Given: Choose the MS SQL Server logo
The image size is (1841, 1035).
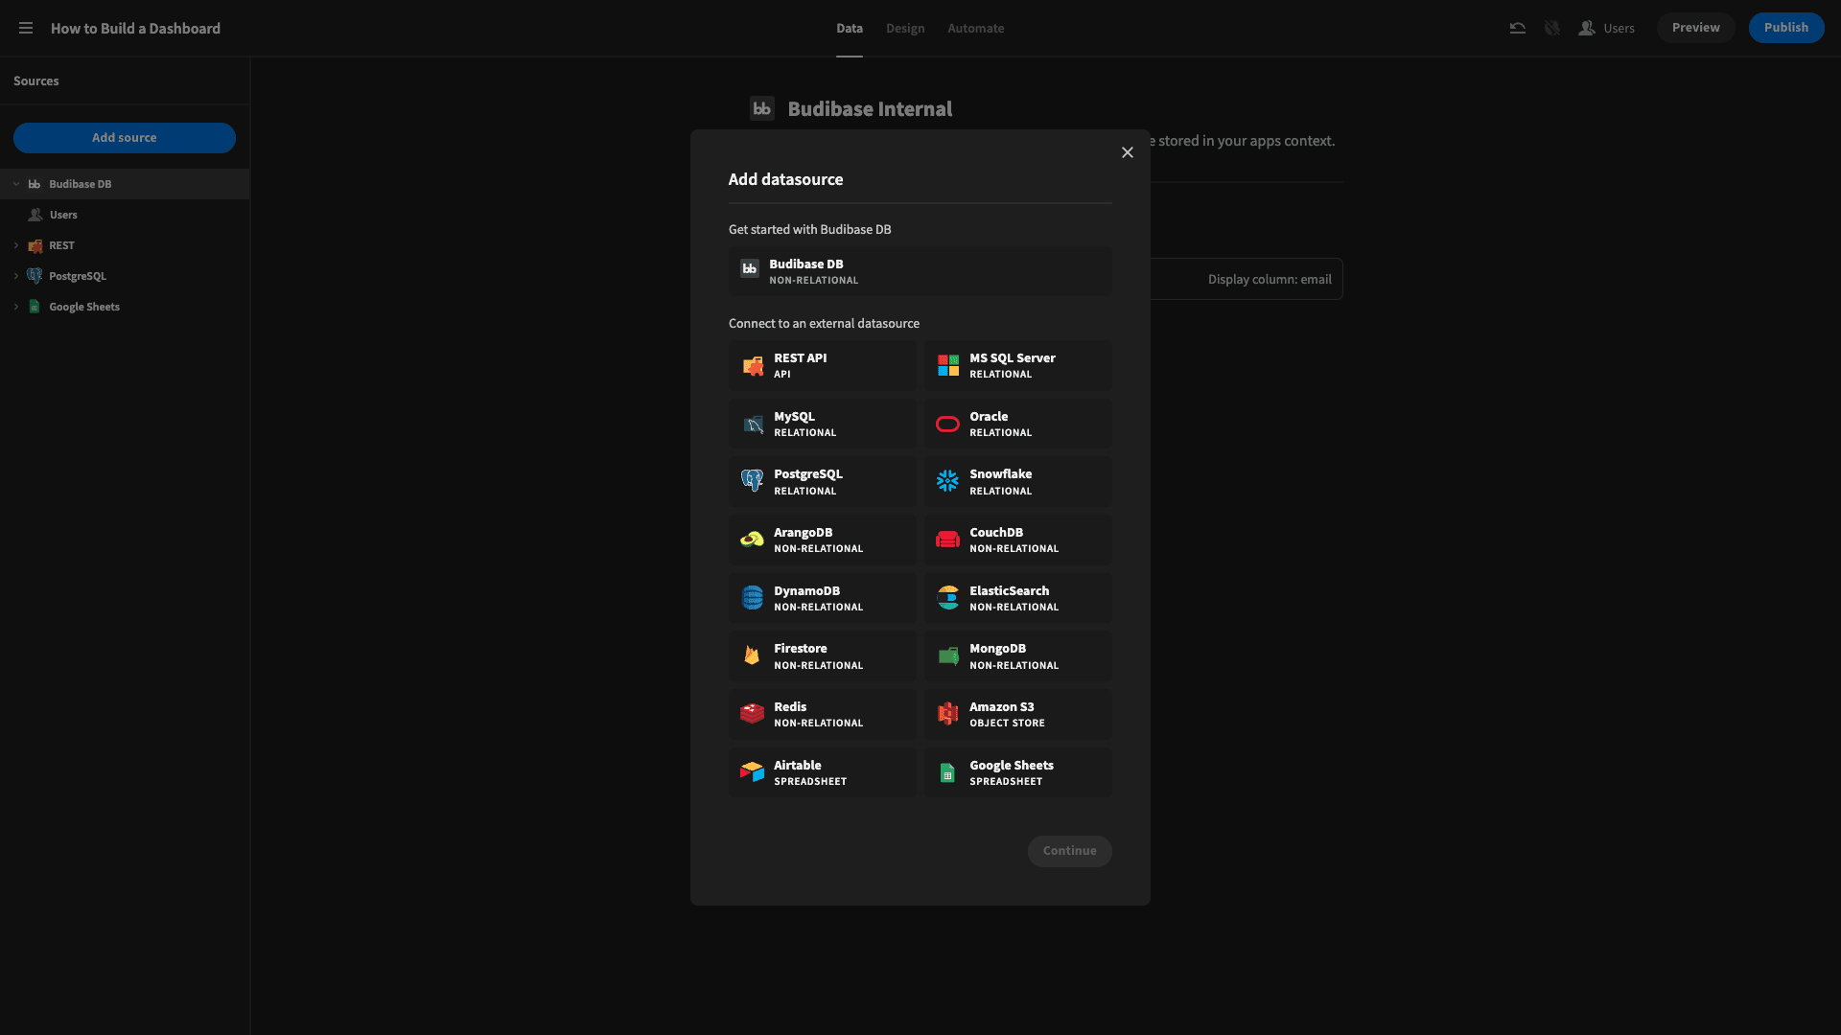Looking at the screenshot, I should pos(947,366).
